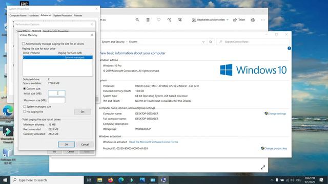The width and height of the screenshot is (328, 184).
Task: Switch to Remote tab in System Properties
Action: [78, 15]
